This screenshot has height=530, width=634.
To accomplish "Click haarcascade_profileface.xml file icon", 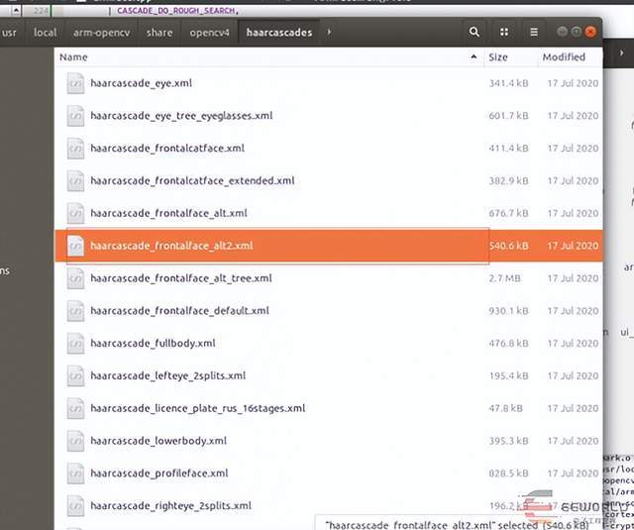I will click(x=76, y=474).
